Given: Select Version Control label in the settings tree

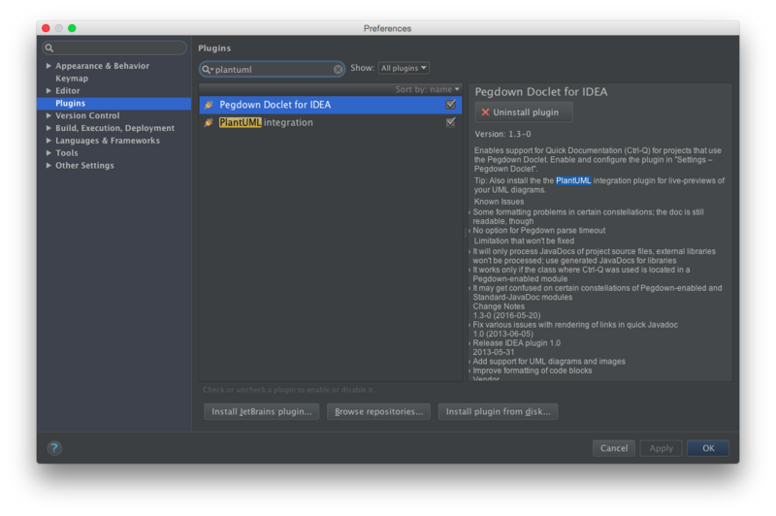Looking at the screenshot, I should coord(87,115).
